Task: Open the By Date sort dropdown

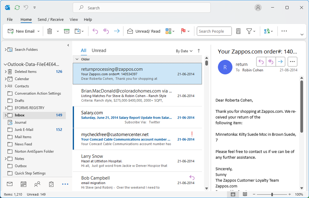Action: click(184, 51)
